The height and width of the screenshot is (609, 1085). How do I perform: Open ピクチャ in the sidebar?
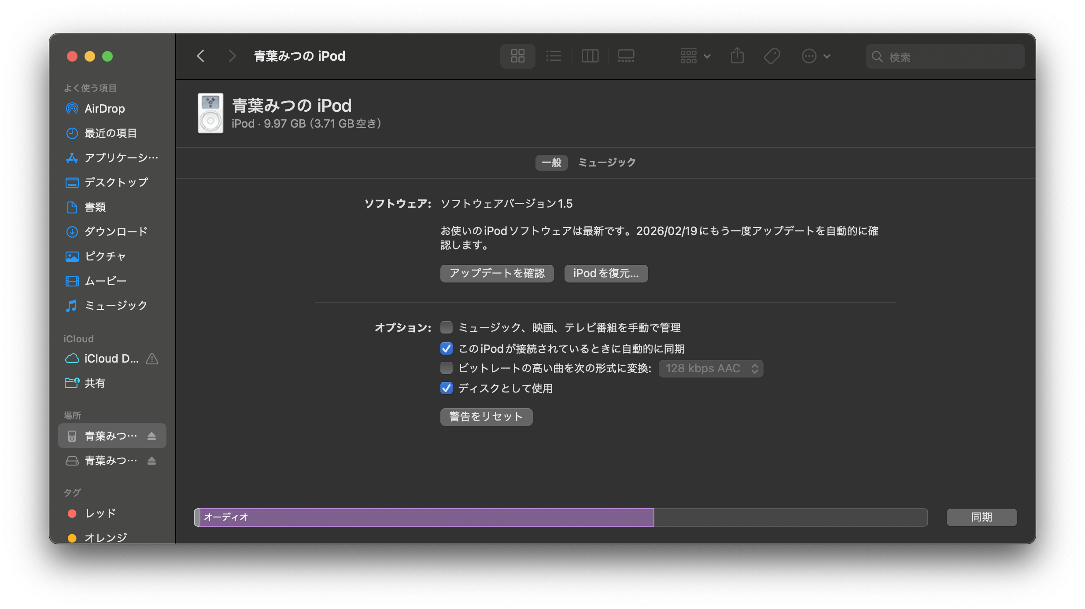(112, 257)
